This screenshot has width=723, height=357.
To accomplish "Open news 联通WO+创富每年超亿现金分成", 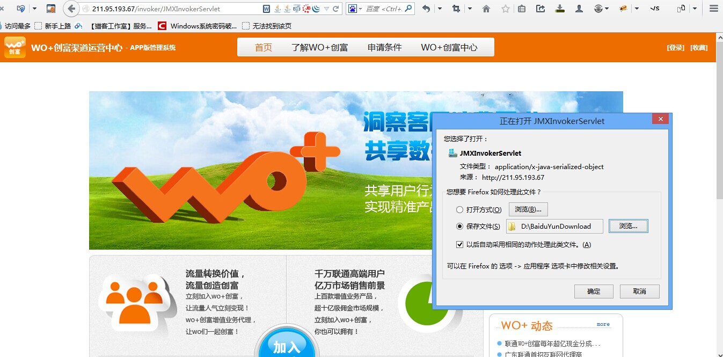I will tap(552, 344).
